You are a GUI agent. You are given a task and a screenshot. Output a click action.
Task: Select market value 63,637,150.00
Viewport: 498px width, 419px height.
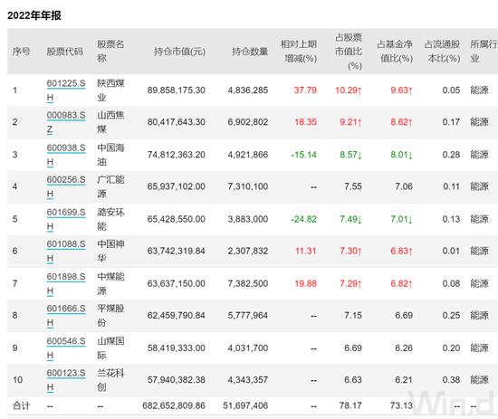(177, 284)
